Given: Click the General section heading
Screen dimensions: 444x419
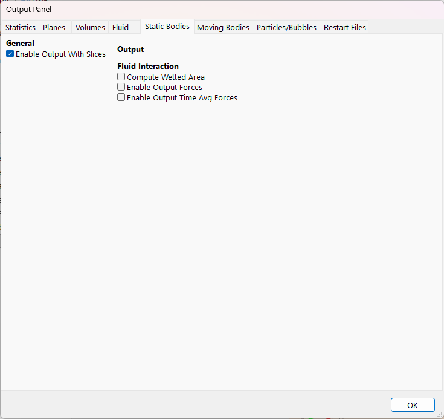Looking at the screenshot, I should point(20,44).
